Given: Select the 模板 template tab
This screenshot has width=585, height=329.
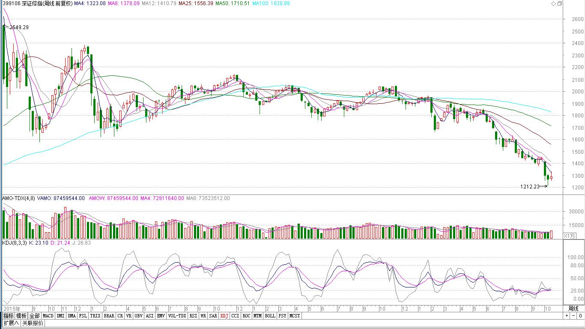Looking at the screenshot, I should click(x=21, y=316).
